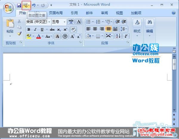179x139 pixels.
Task: Activate the Format Painter brush
Action: pos(19,33)
